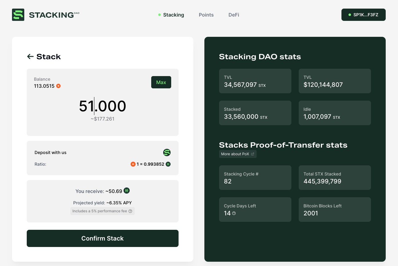
Task: Click the Stacking Cycle # stat card
Action: click(x=255, y=178)
